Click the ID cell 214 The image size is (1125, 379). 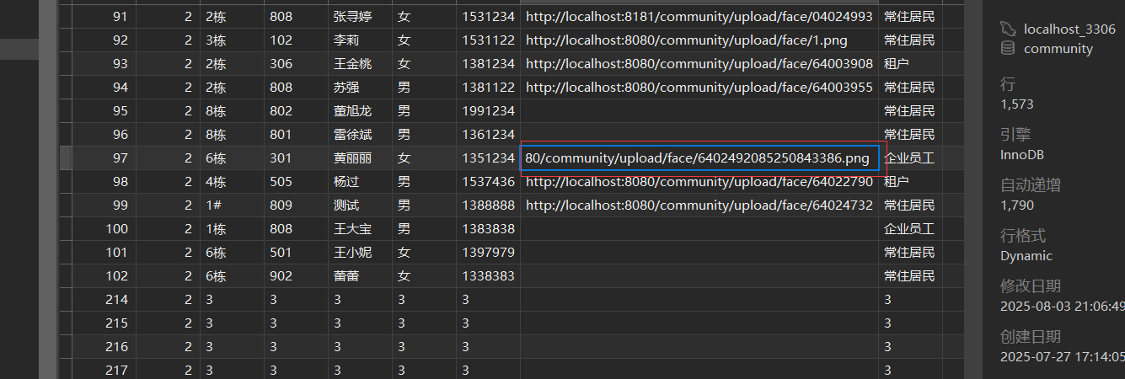[104, 300]
